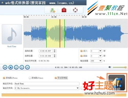The height and width of the screenshot is (98, 128).
Task: Click the output file name field Good Time
Action: [47, 84]
